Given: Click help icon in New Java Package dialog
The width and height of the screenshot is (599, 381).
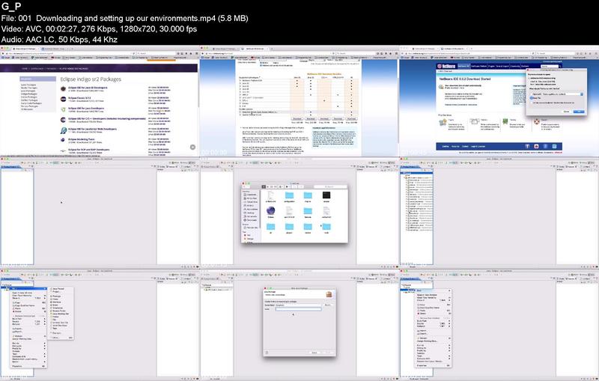Looking at the screenshot, I should click(267, 353).
